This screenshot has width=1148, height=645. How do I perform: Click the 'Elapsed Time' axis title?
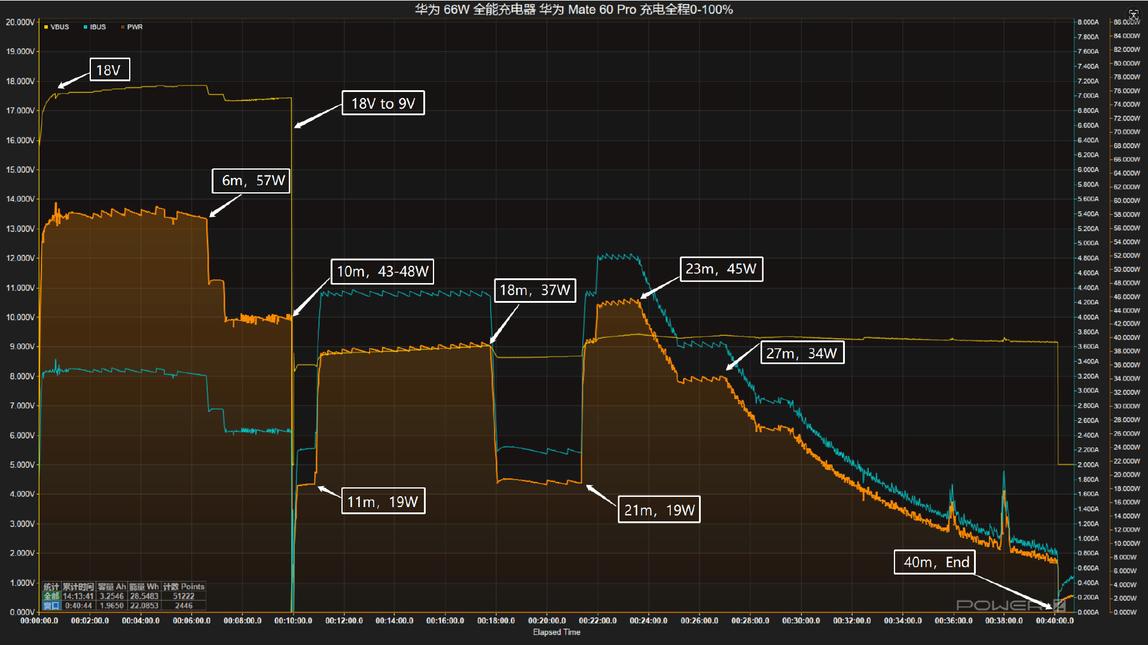click(556, 632)
